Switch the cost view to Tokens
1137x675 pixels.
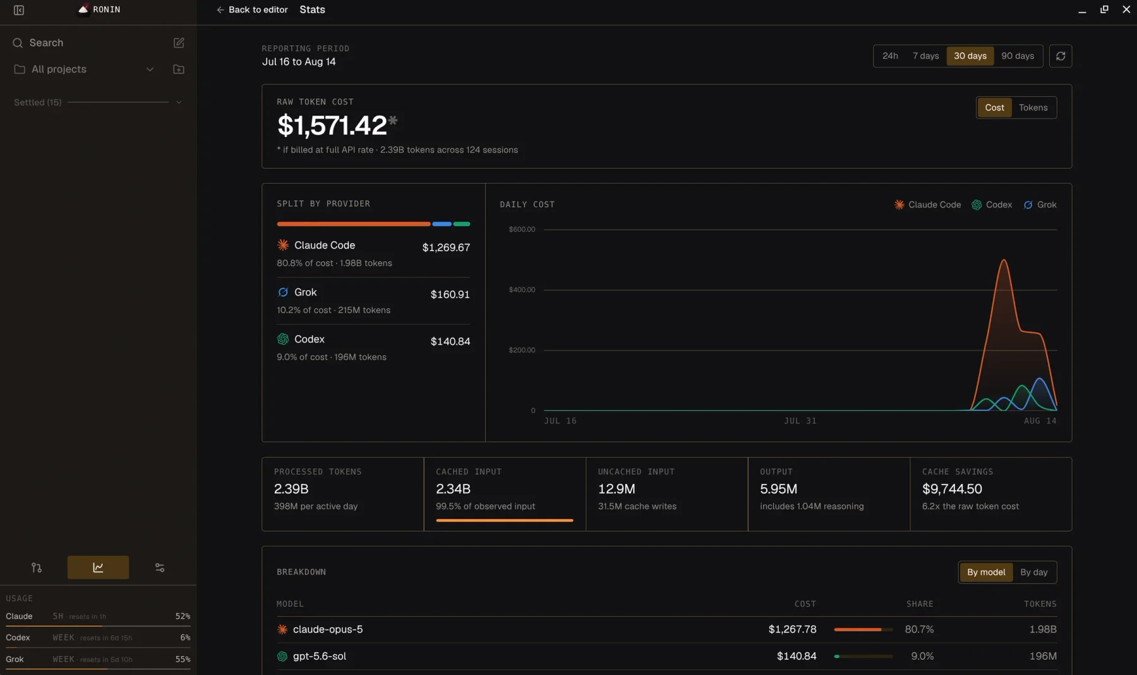pyautogui.click(x=1033, y=108)
